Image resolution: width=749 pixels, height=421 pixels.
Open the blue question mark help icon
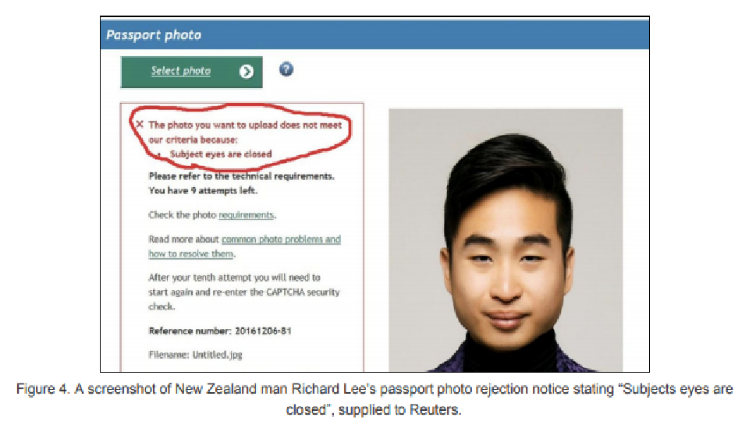286,69
